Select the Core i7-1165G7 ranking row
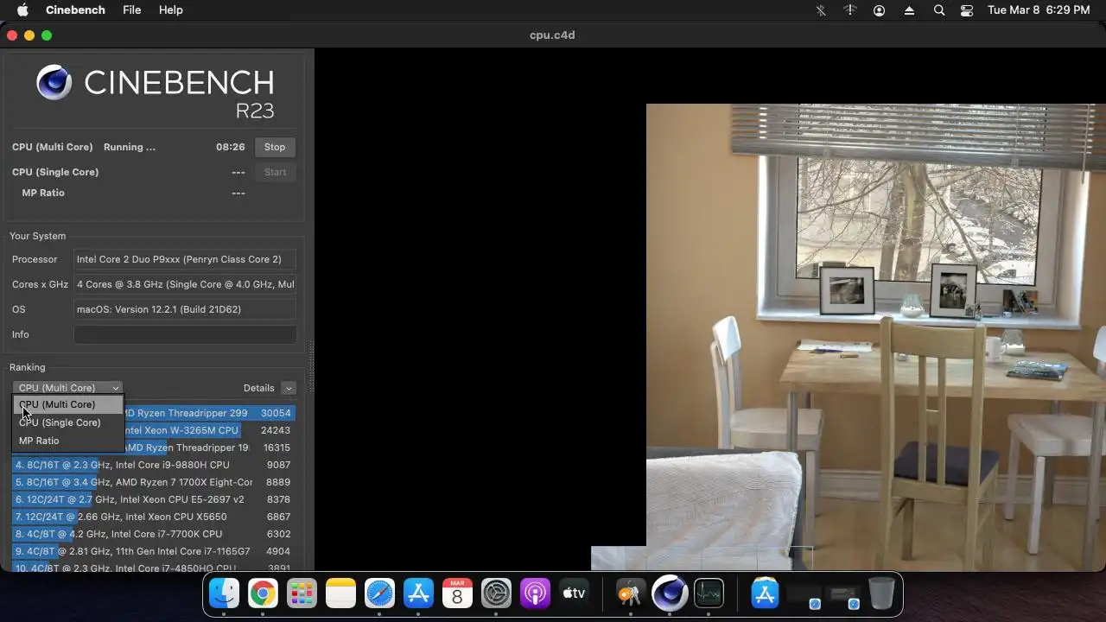The height and width of the screenshot is (622, 1106). [x=154, y=551]
